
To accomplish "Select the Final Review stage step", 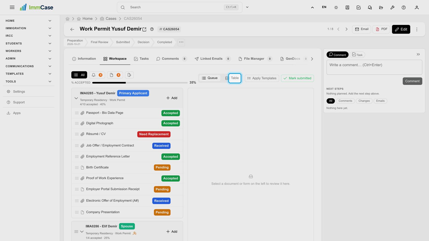I will pyautogui.click(x=99, y=42).
